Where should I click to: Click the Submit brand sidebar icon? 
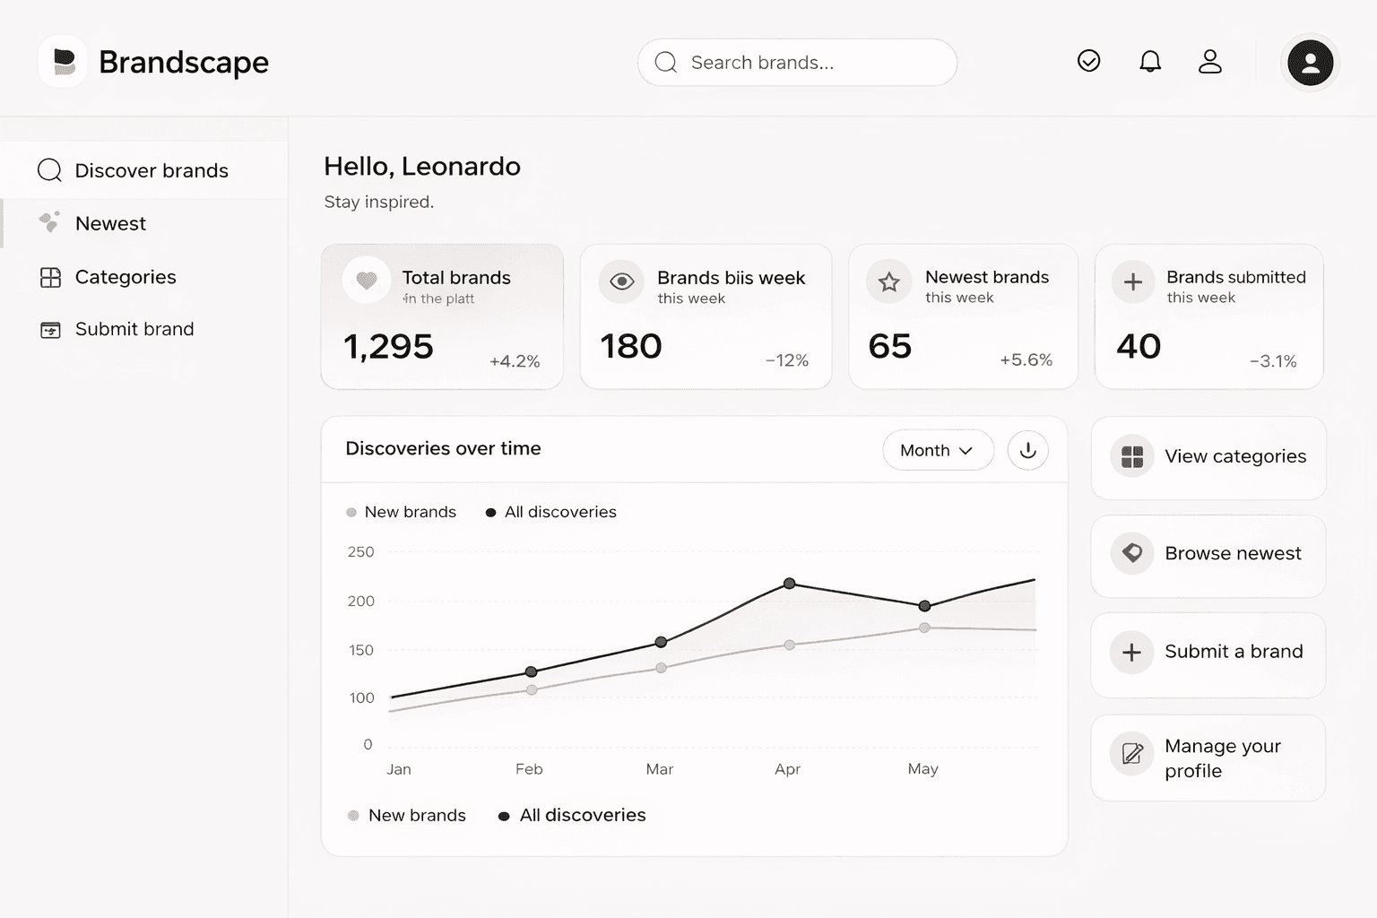(x=50, y=329)
